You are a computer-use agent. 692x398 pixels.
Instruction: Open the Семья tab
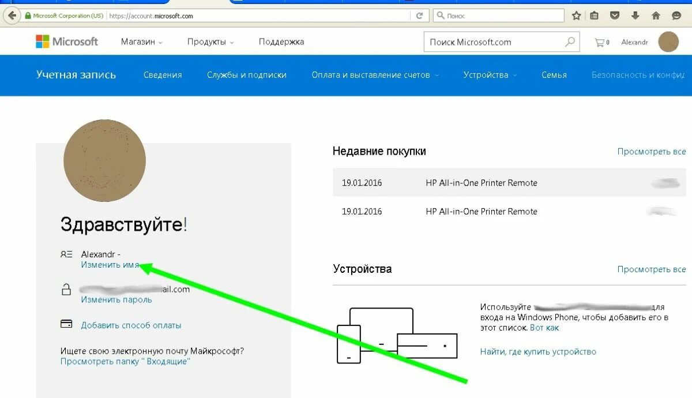[554, 75]
